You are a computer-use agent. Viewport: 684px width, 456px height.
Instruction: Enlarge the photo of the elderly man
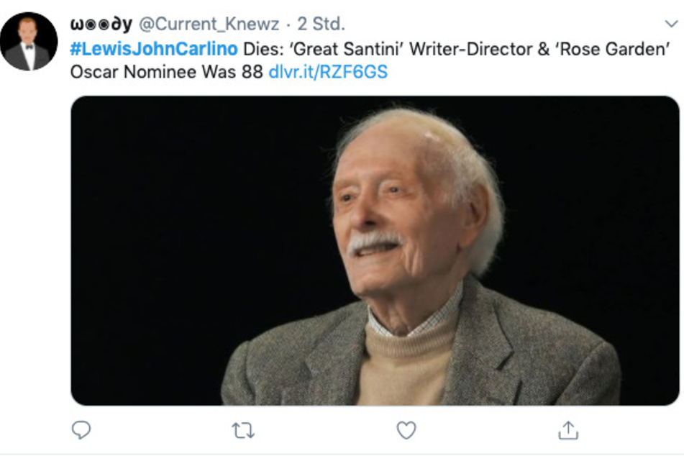(x=375, y=250)
